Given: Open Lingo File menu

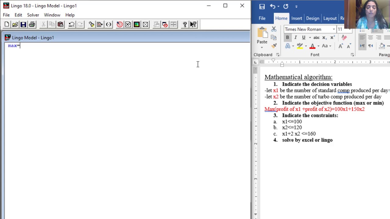Looking at the screenshot, I should [6, 15].
